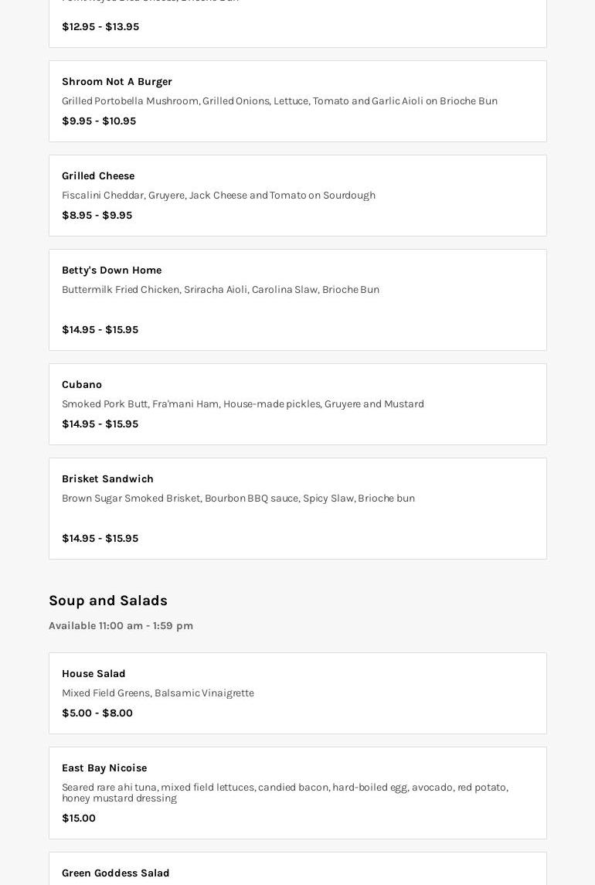This screenshot has height=885, width=595.
Task: Click the Available 11:00 am availability text
Action: [121, 626]
